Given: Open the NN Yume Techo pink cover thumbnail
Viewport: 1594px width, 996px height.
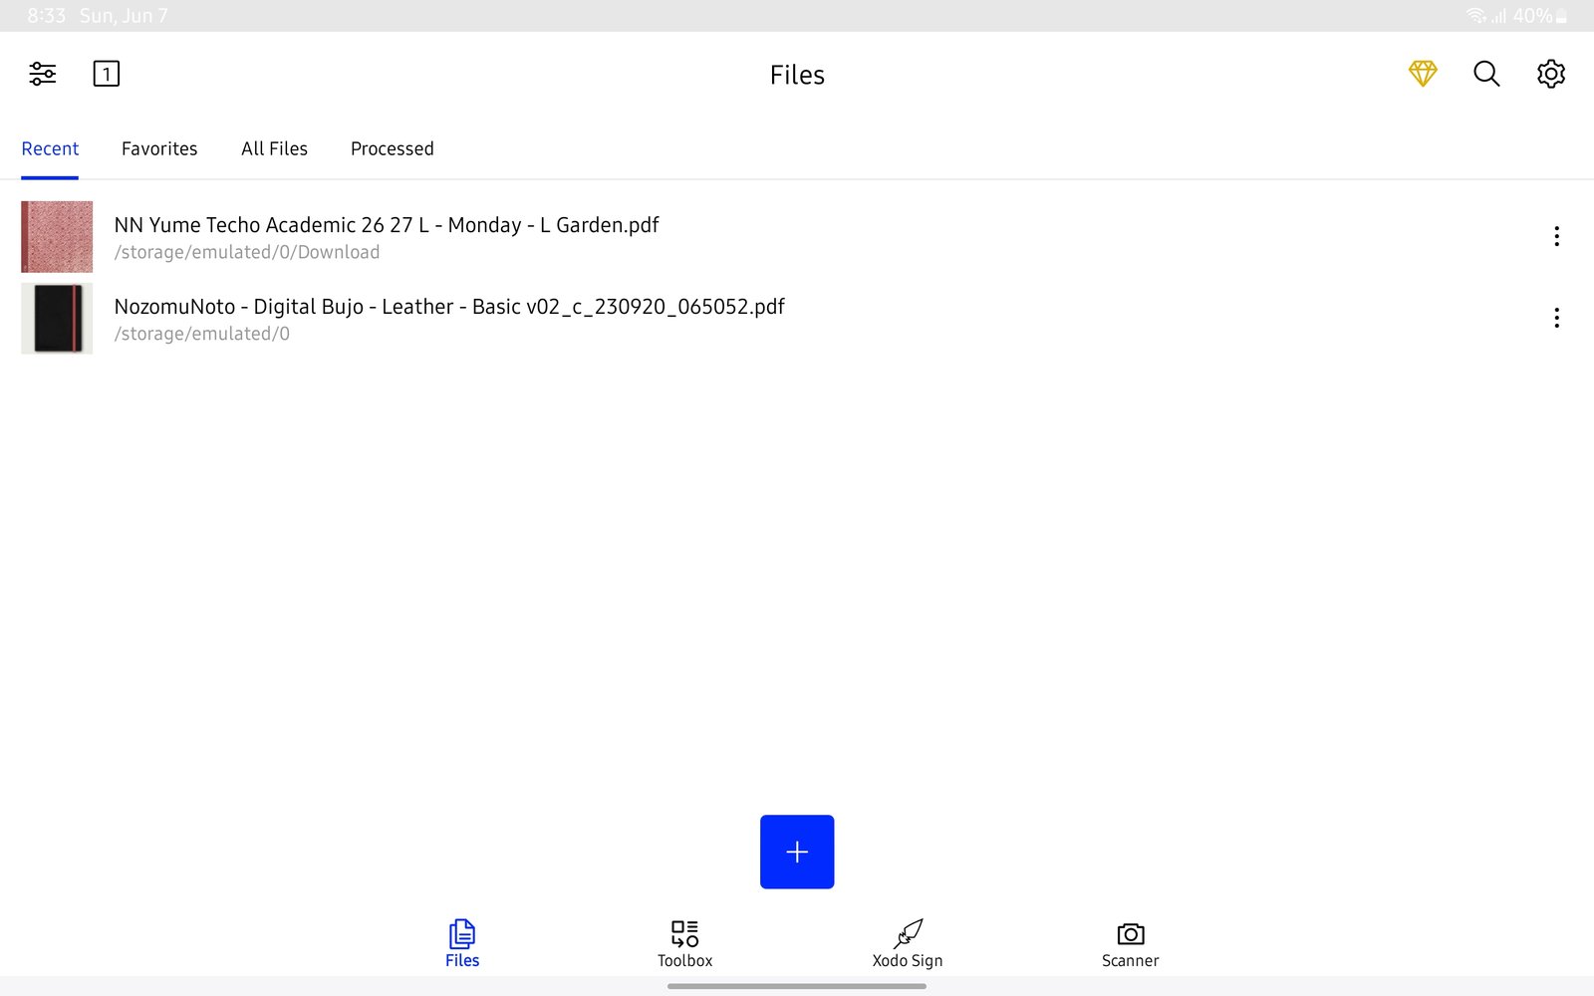Looking at the screenshot, I should point(57,237).
